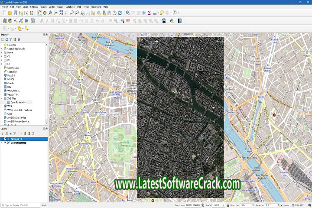Select Favorites in Browser panel
Image resolution: width=312 pixels, height=208 pixels.
(11, 45)
